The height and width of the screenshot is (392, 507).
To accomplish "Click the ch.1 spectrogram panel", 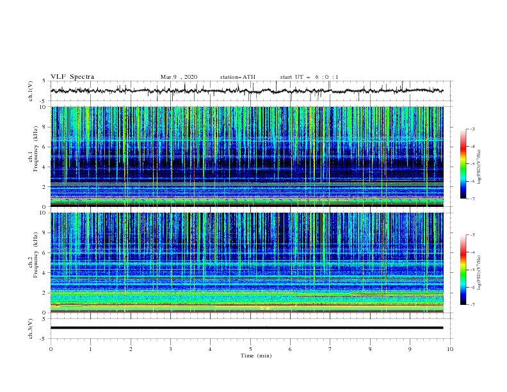I will click(x=246, y=156).
